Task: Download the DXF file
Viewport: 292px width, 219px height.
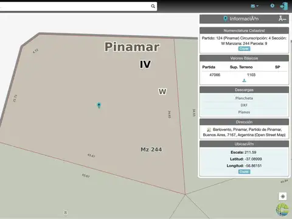Action: (x=244, y=105)
